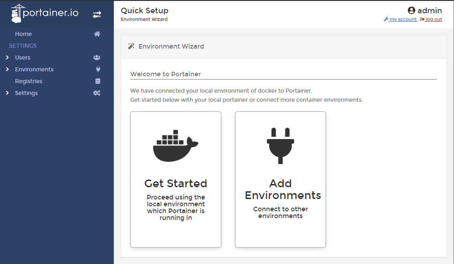The image size is (454, 264).
Task: Open the Settings sidebar item
Action: pyautogui.click(x=26, y=93)
